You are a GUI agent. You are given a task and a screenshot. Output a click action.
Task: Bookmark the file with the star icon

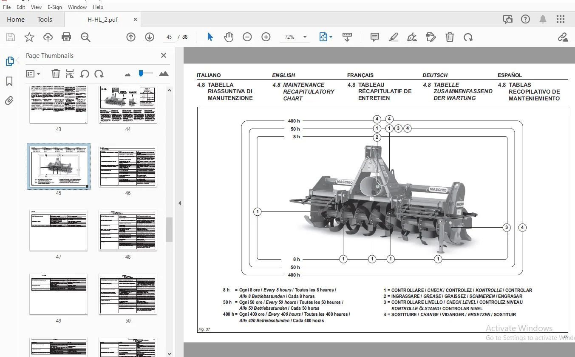click(29, 37)
